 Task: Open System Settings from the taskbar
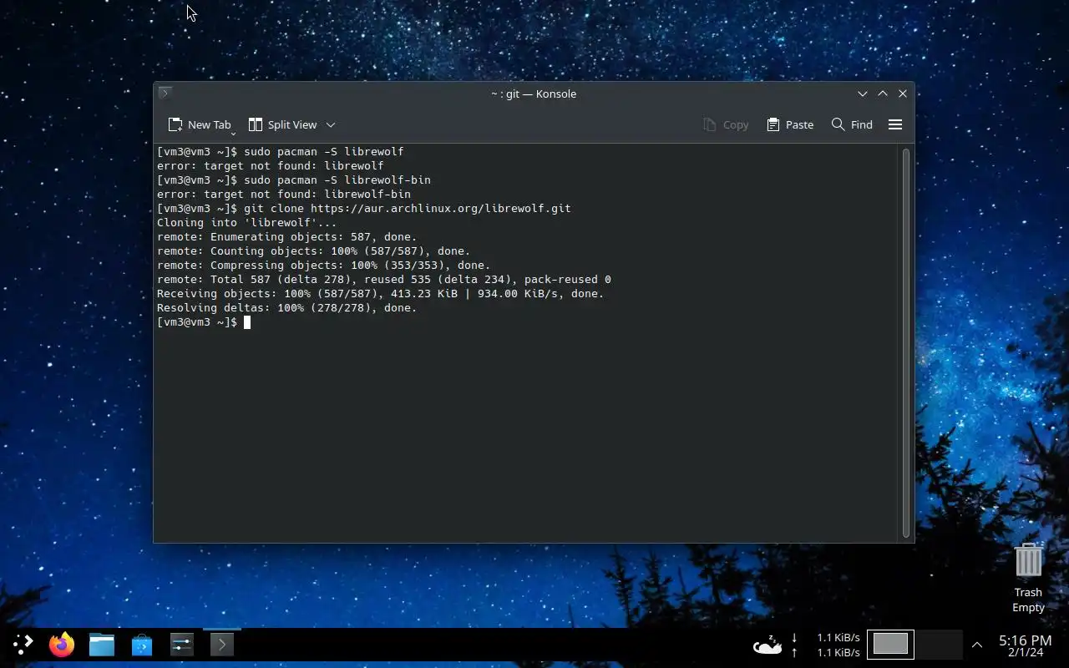(x=182, y=644)
